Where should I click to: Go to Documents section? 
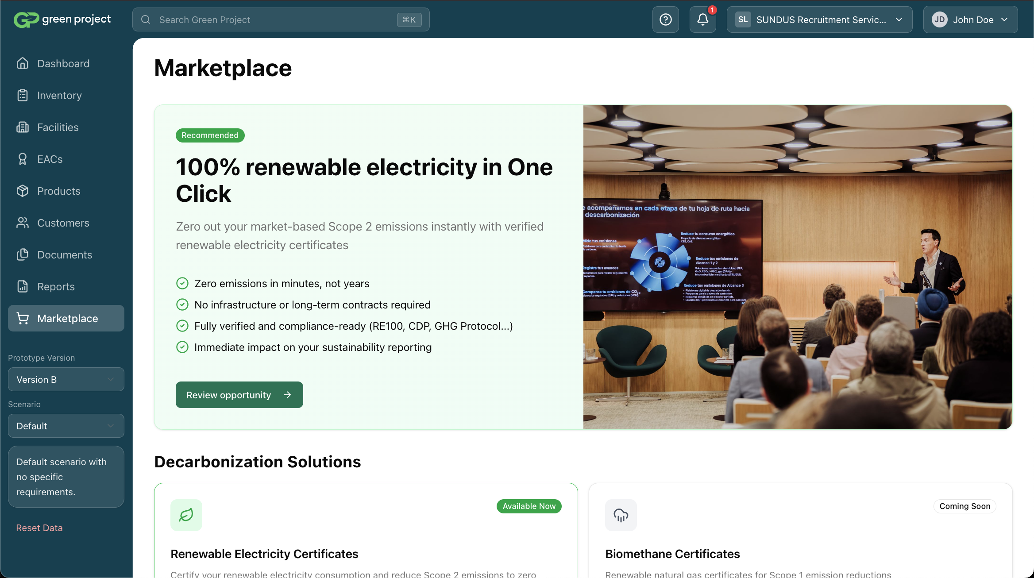[66, 254]
